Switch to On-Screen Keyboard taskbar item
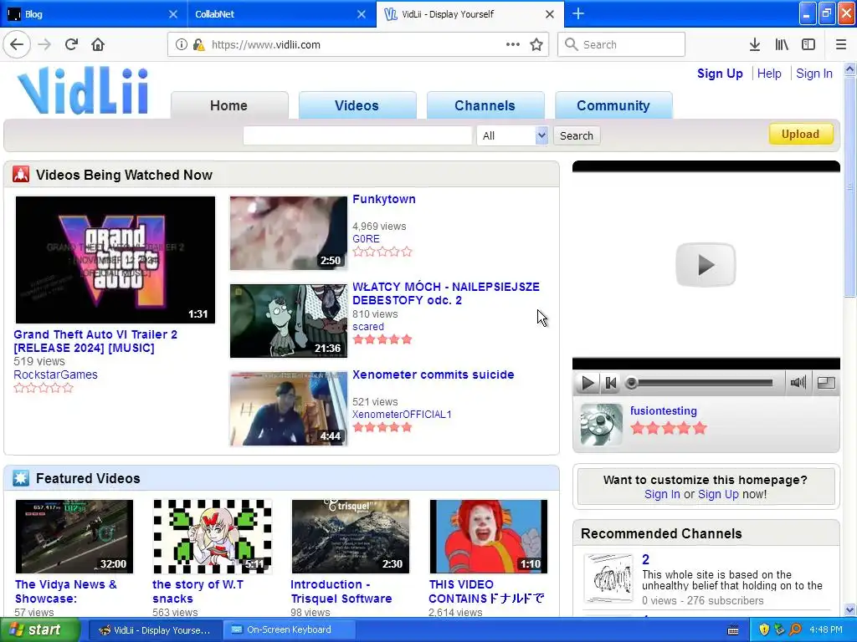The image size is (857, 642). pyautogui.click(x=290, y=630)
